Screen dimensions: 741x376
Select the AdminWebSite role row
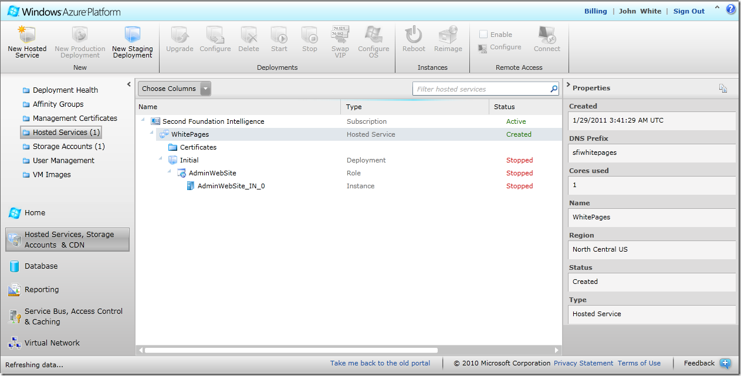coord(348,173)
